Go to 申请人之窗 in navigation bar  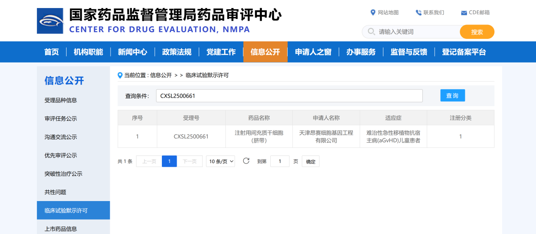[x=313, y=52]
